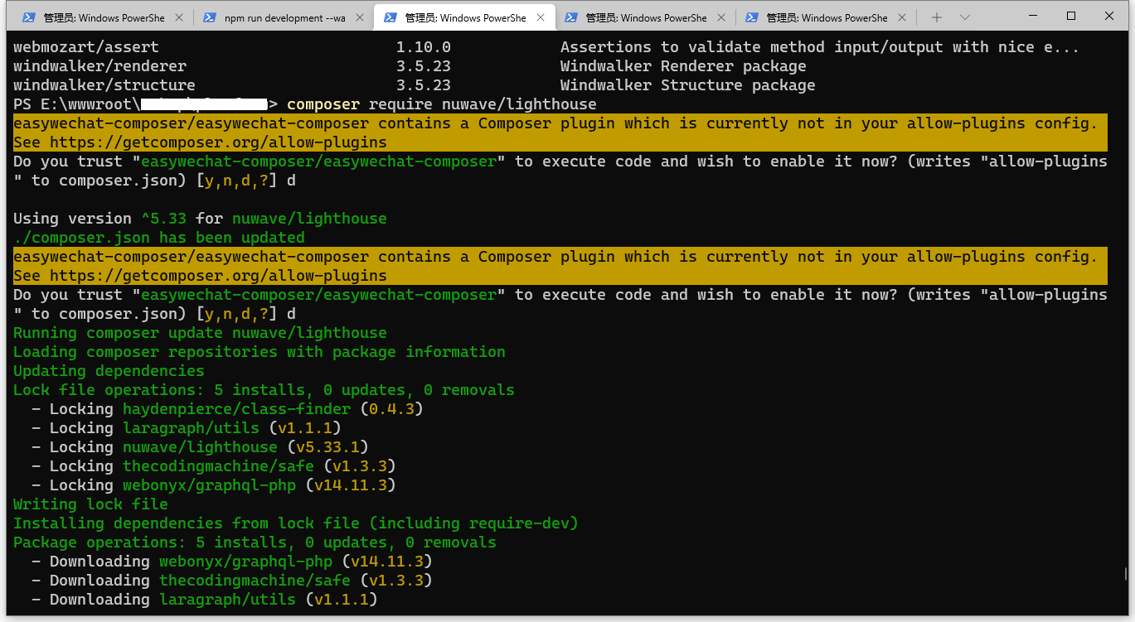Minimize the Windows Terminal window
Image resolution: width=1135 pixels, height=622 pixels.
[1032, 17]
